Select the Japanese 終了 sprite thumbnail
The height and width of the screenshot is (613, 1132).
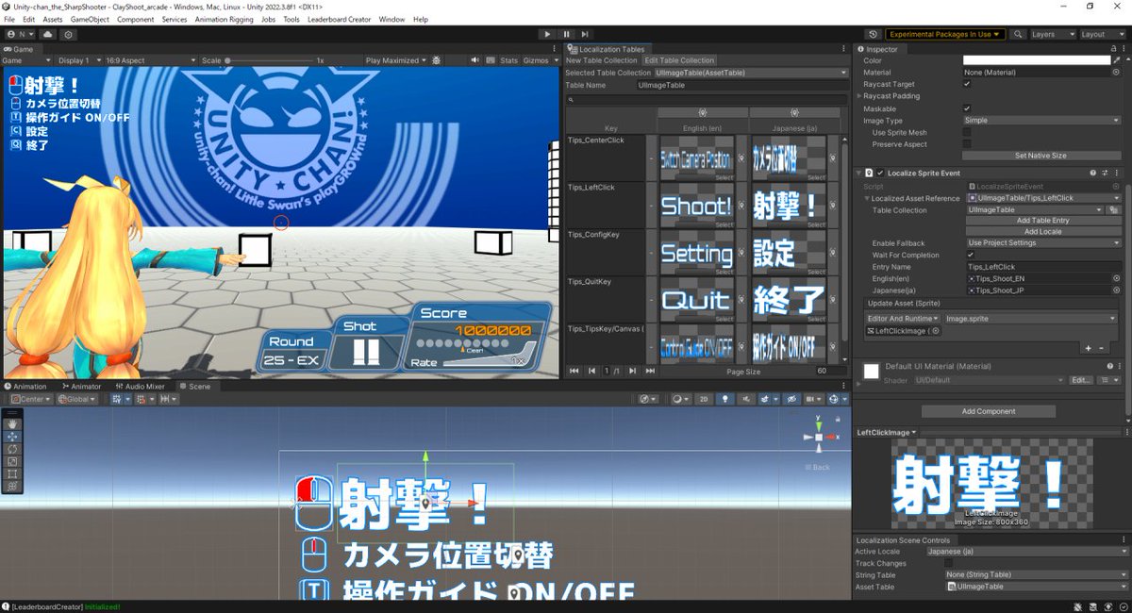789,300
